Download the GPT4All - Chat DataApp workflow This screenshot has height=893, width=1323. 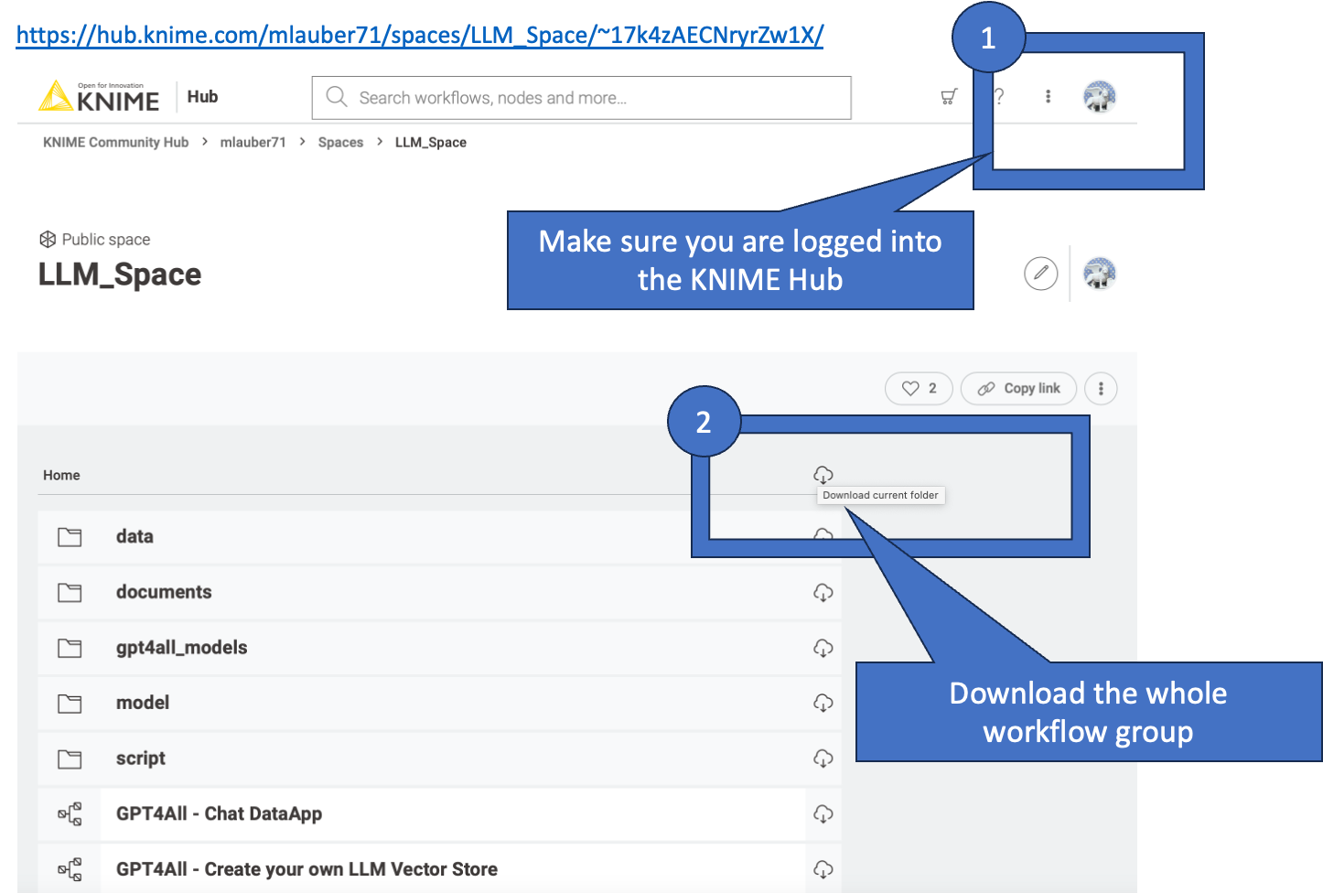click(x=823, y=813)
